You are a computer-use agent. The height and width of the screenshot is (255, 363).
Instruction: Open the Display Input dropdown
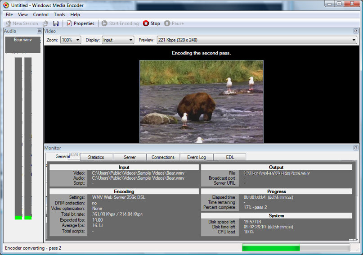(118, 40)
